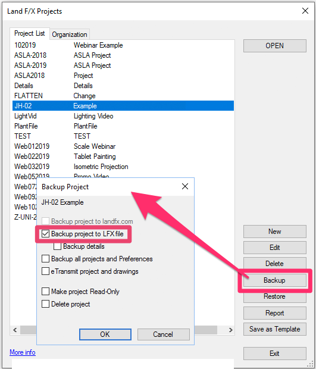Select the TEST project row

click(x=123, y=136)
